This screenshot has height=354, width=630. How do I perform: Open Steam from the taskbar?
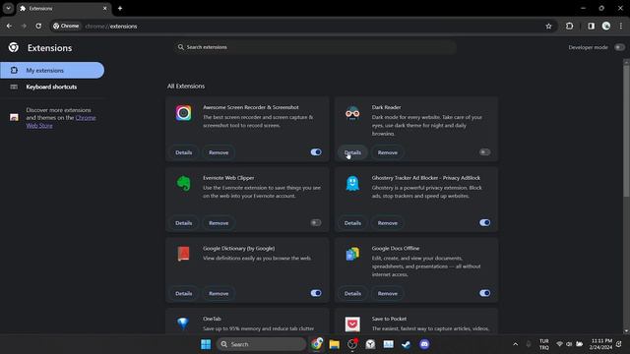pyautogui.click(x=406, y=344)
